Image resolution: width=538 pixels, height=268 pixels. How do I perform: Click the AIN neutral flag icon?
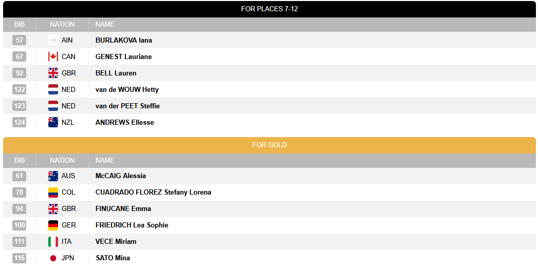coord(53,40)
